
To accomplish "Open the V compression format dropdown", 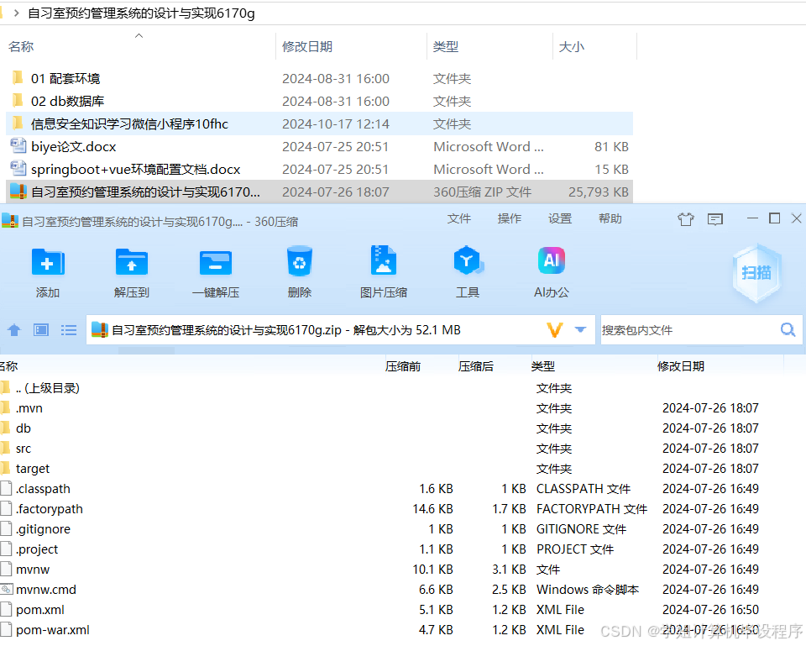I will 554,330.
